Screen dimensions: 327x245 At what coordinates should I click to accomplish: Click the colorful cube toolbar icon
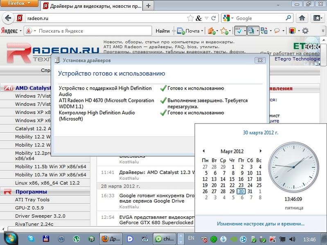(x=292, y=31)
